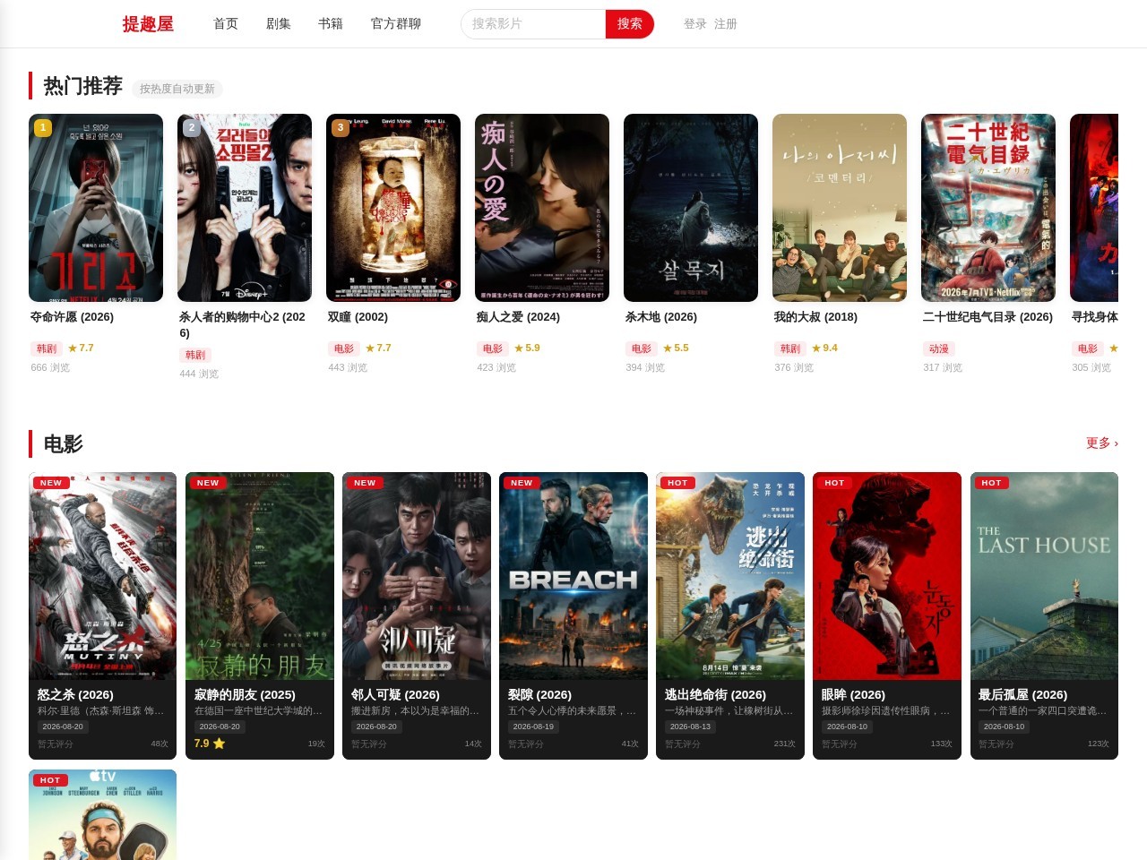
Task: Open the 眼眸 movie poster
Action: pyautogui.click(x=887, y=576)
